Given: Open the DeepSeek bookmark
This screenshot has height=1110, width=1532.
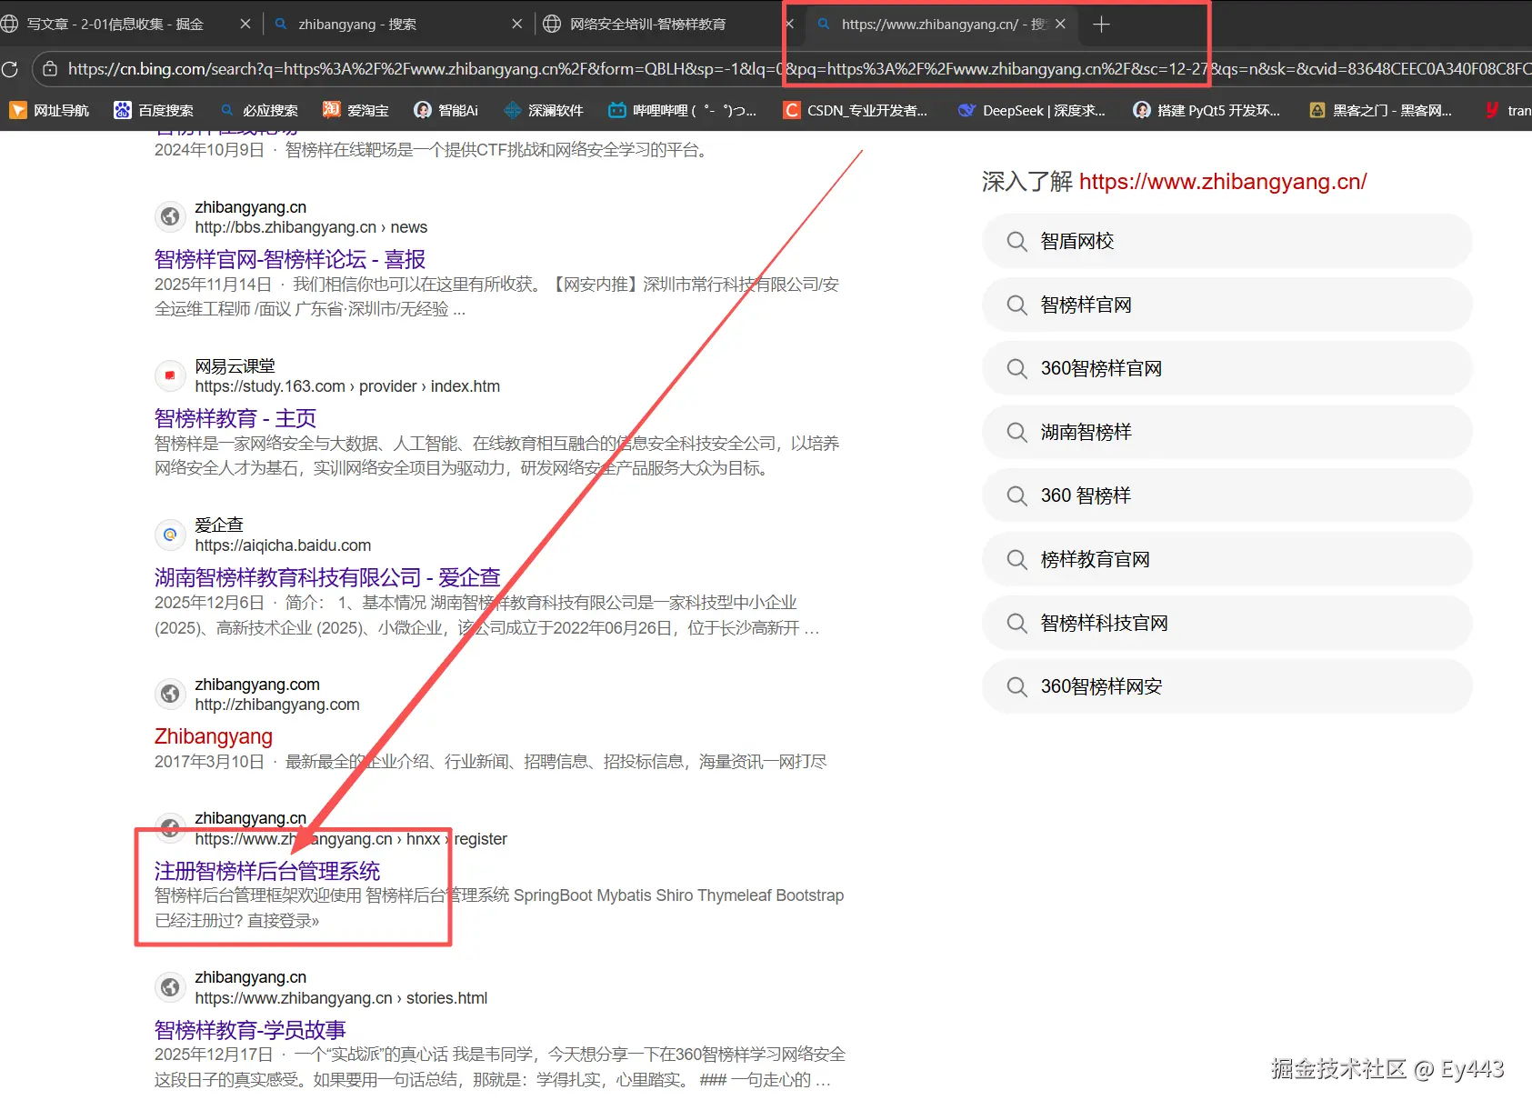Looking at the screenshot, I should coord(1032,110).
